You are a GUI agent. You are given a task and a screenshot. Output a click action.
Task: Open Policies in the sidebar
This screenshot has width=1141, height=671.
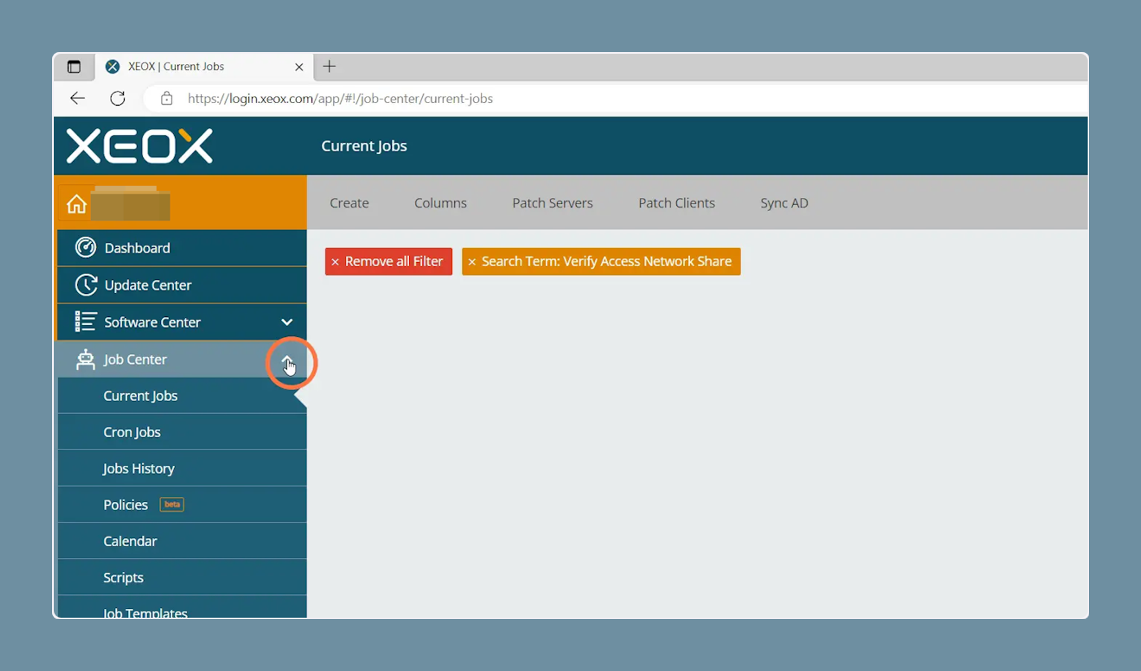pyautogui.click(x=182, y=504)
